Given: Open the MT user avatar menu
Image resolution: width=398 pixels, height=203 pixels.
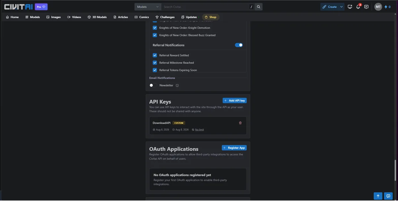Looking at the screenshot, I should [378, 7].
